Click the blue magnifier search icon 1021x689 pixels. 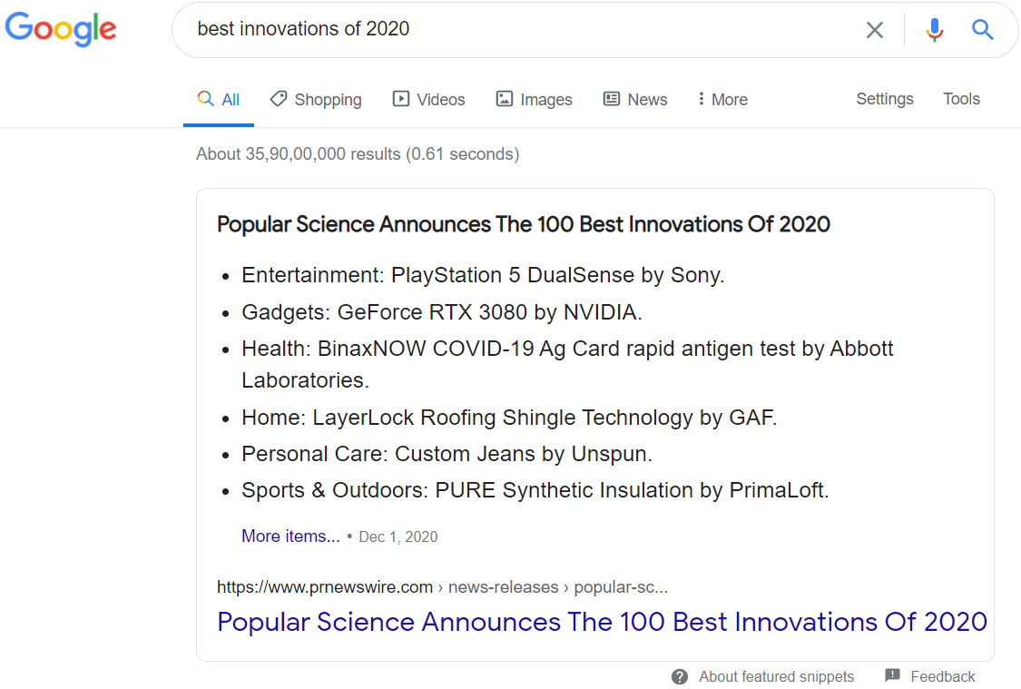pyautogui.click(x=983, y=29)
